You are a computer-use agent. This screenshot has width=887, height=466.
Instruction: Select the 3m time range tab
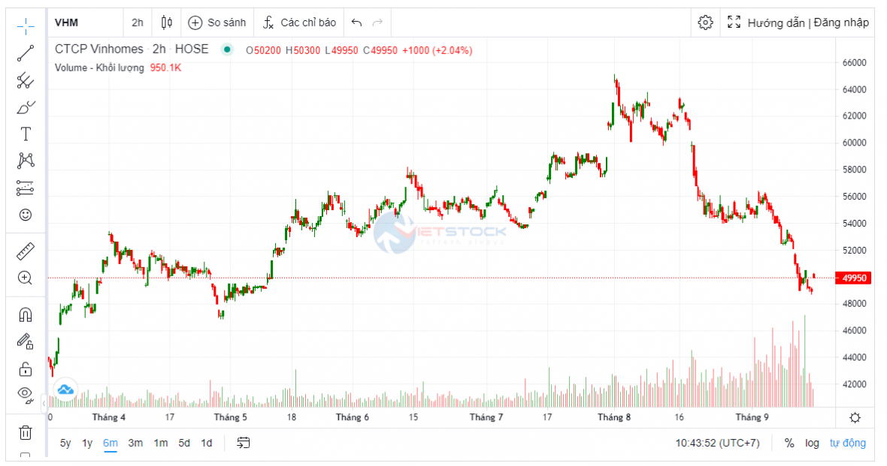click(135, 443)
